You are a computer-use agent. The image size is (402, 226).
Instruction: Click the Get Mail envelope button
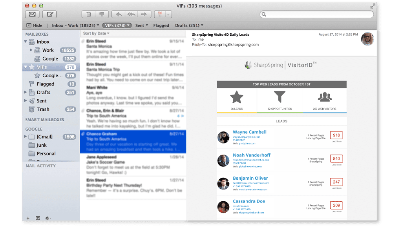32,15
